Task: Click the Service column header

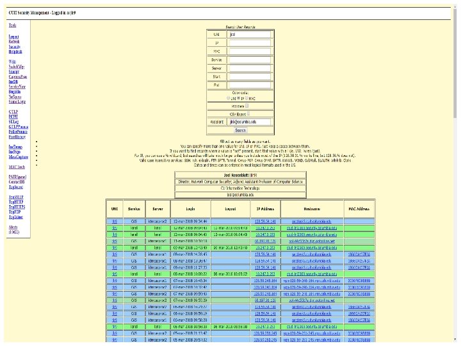Action: (134, 209)
